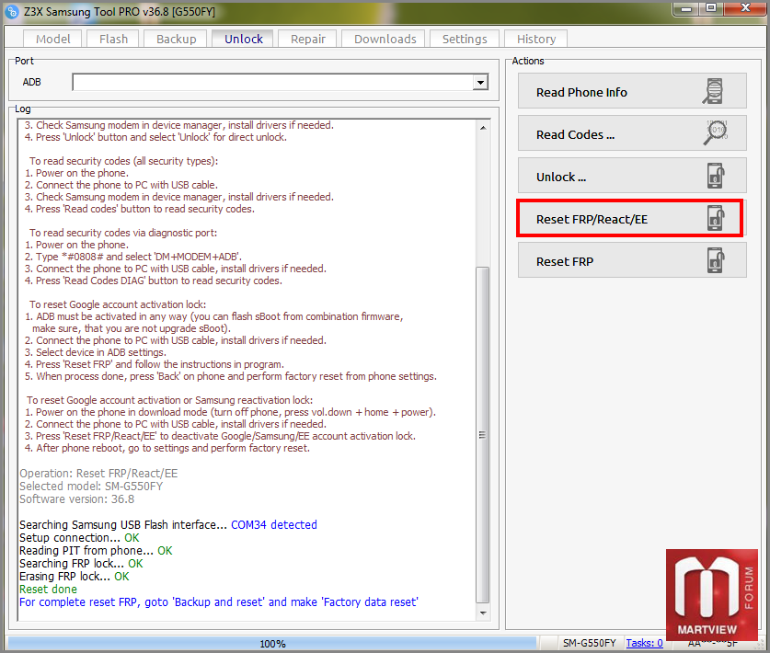View the History tab
770x653 pixels.
(535, 39)
